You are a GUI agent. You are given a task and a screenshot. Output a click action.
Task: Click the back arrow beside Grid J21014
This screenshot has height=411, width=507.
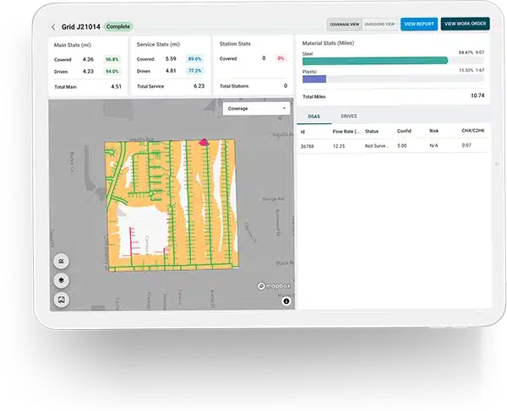54,27
